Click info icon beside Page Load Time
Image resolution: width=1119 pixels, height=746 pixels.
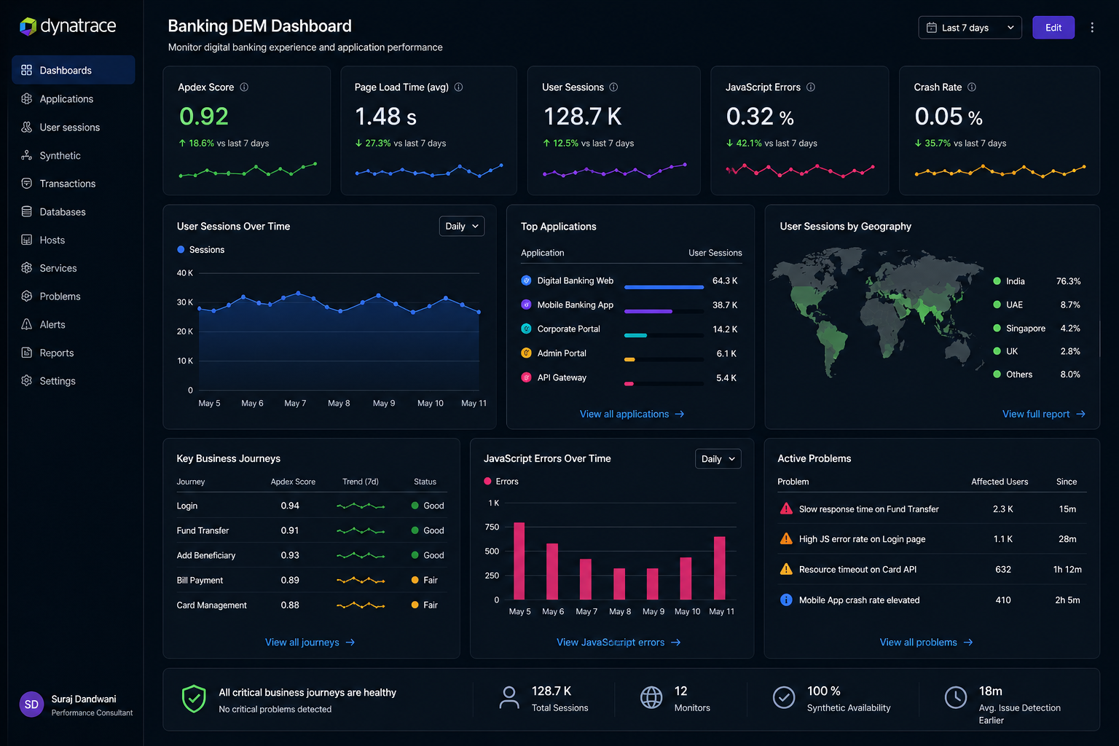coord(458,87)
